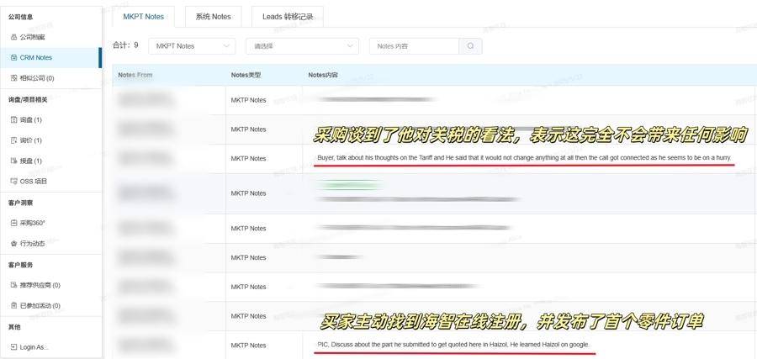
Task: Expand the MKPT Notes filter dropdown
Action: pyautogui.click(x=192, y=46)
